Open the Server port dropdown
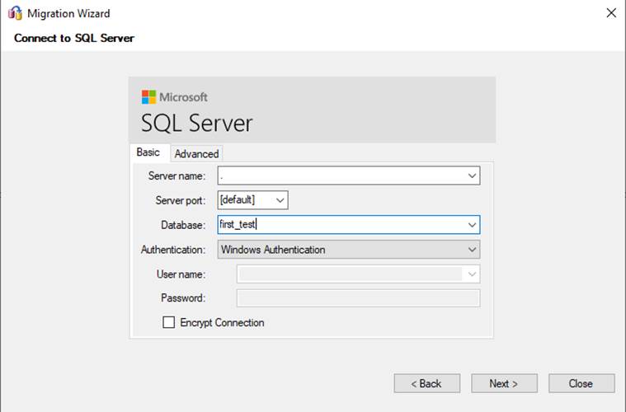Image resolution: width=626 pixels, height=412 pixels. coord(252,199)
